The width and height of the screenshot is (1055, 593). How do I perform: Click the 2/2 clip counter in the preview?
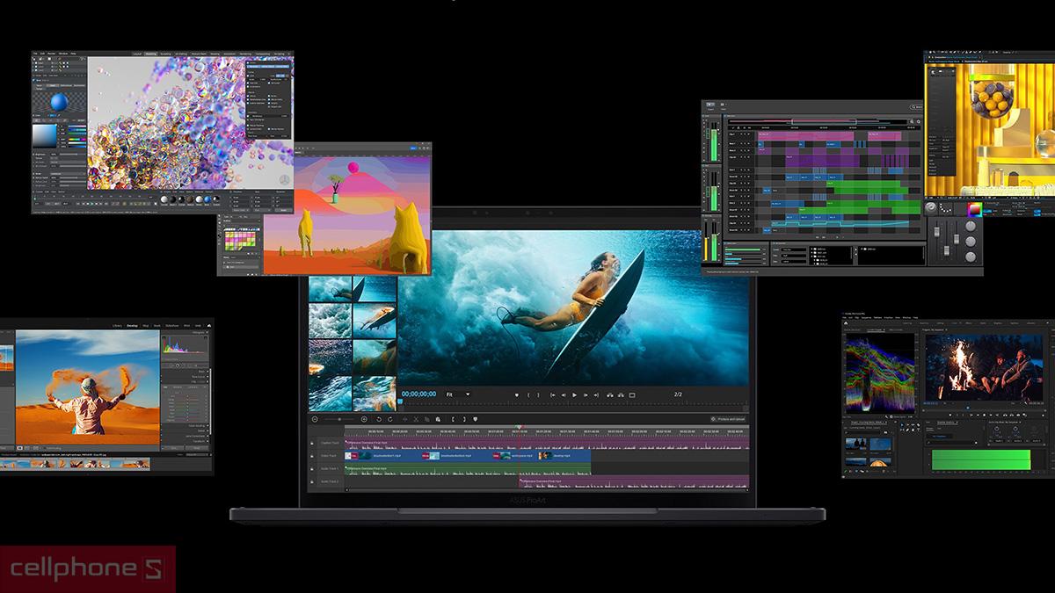click(x=678, y=394)
